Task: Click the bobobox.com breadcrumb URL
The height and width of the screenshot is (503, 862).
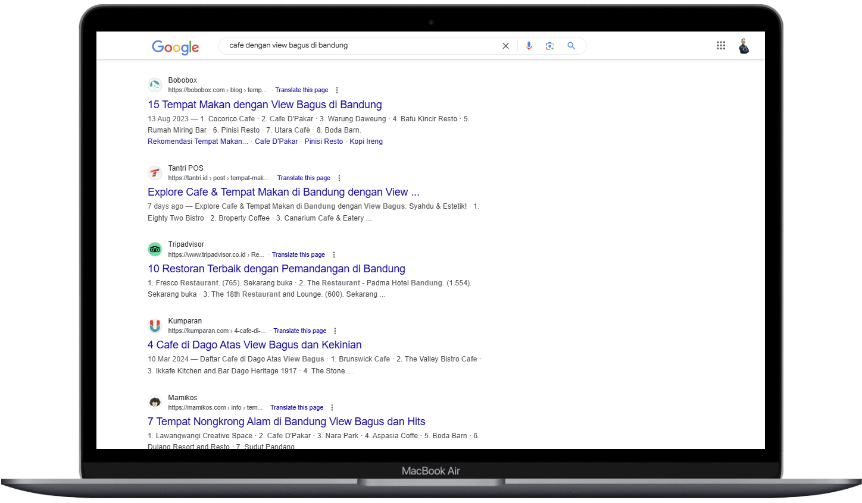Action: (217, 90)
